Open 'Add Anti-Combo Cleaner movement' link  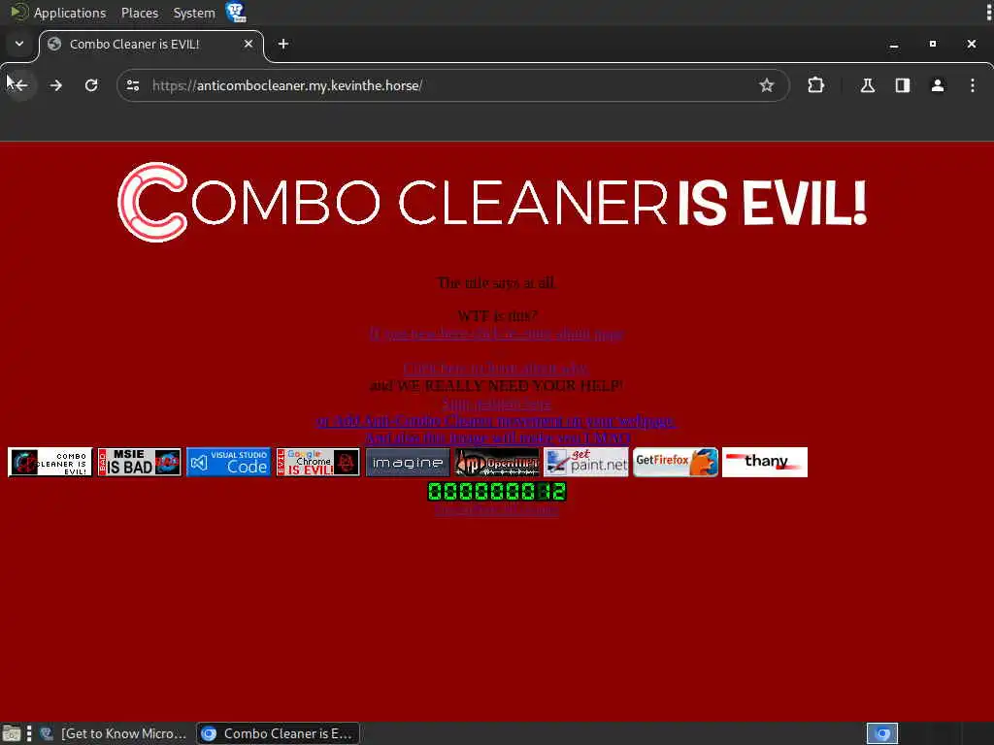(496, 421)
